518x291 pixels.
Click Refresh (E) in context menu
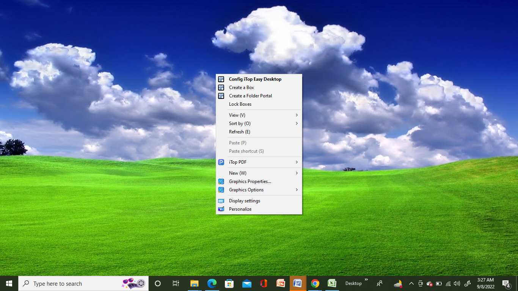tap(239, 132)
